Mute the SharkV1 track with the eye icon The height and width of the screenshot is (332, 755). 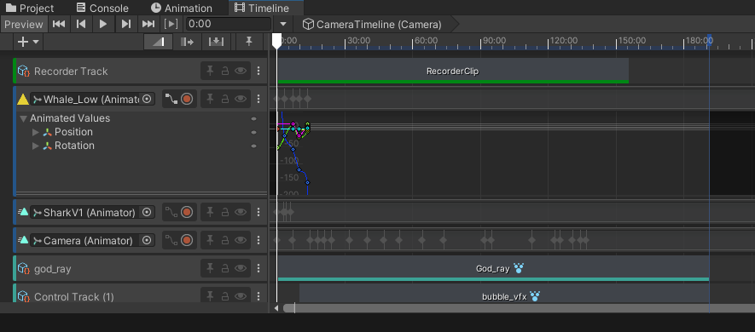pos(241,212)
